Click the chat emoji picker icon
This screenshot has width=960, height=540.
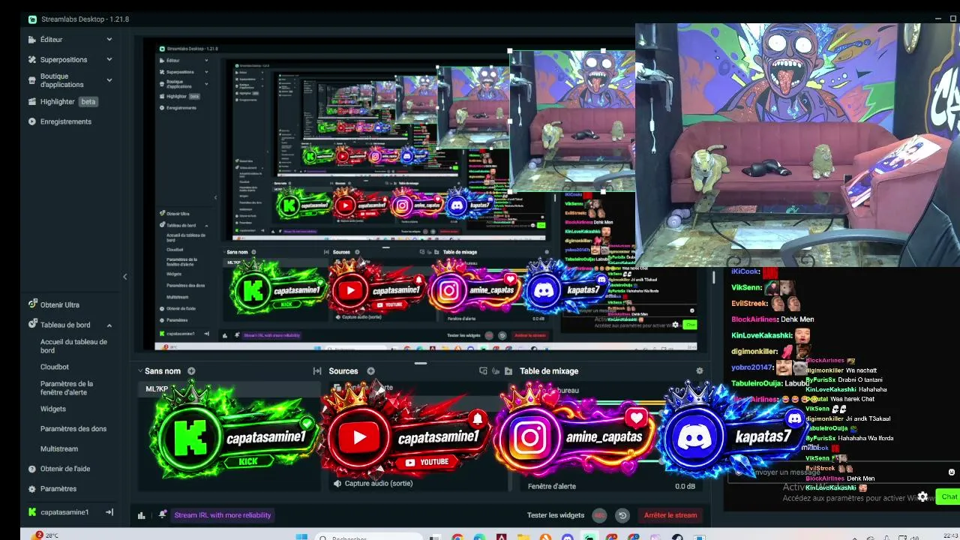[952, 472]
